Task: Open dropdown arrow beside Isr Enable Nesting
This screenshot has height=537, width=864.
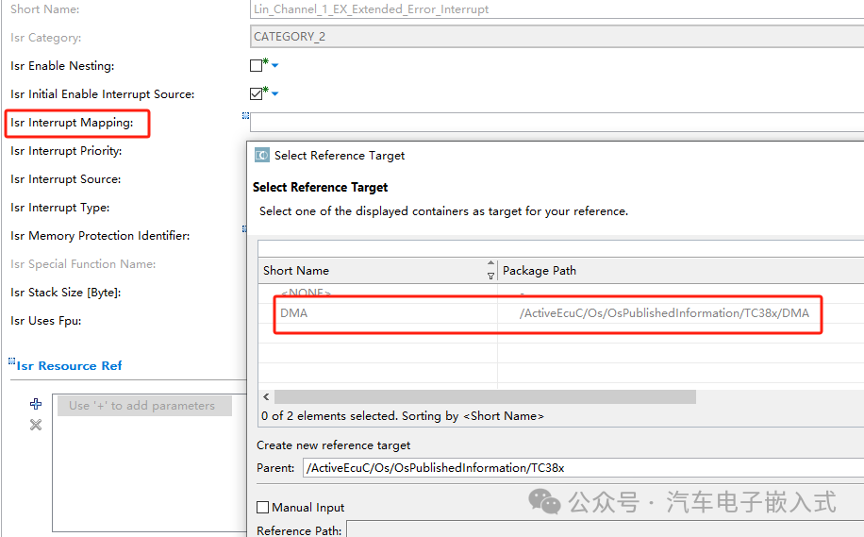Action: [x=275, y=66]
